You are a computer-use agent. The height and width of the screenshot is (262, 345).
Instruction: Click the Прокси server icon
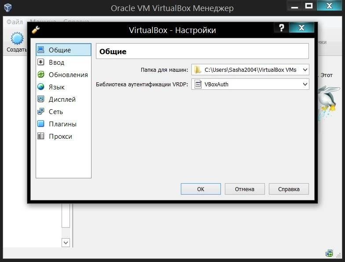[x=41, y=136]
